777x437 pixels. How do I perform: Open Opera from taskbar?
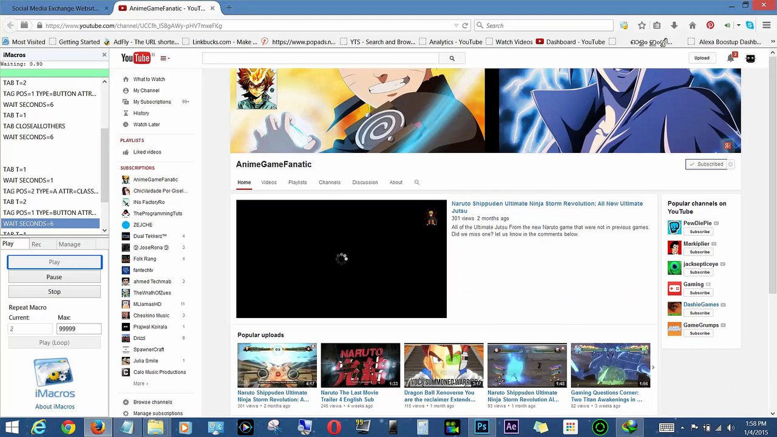click(334, 427)
